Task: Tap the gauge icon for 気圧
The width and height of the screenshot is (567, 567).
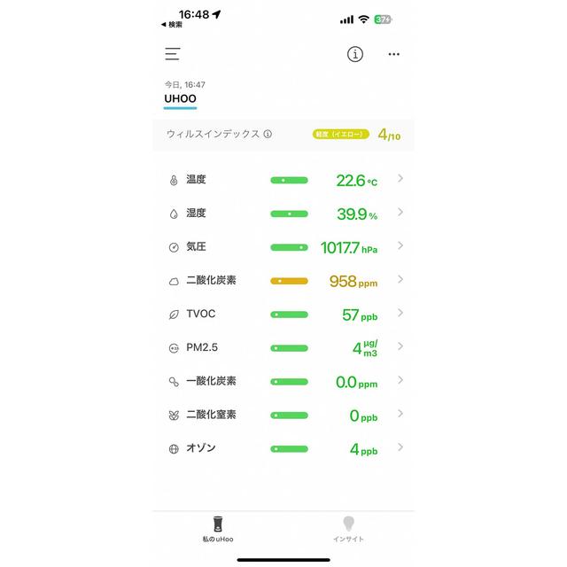Action: [x=174, y=247]
